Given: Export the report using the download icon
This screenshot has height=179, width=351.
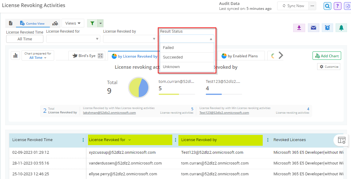Looking at the screenshot, I should click(x=299, y=28).
